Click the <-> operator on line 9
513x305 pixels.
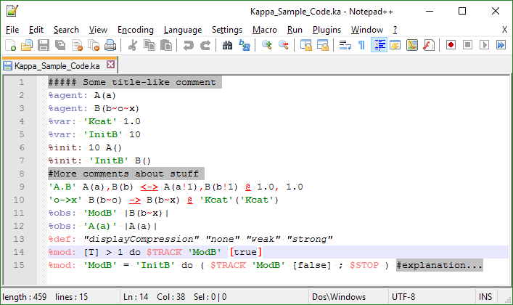click(x=149, y=187)
